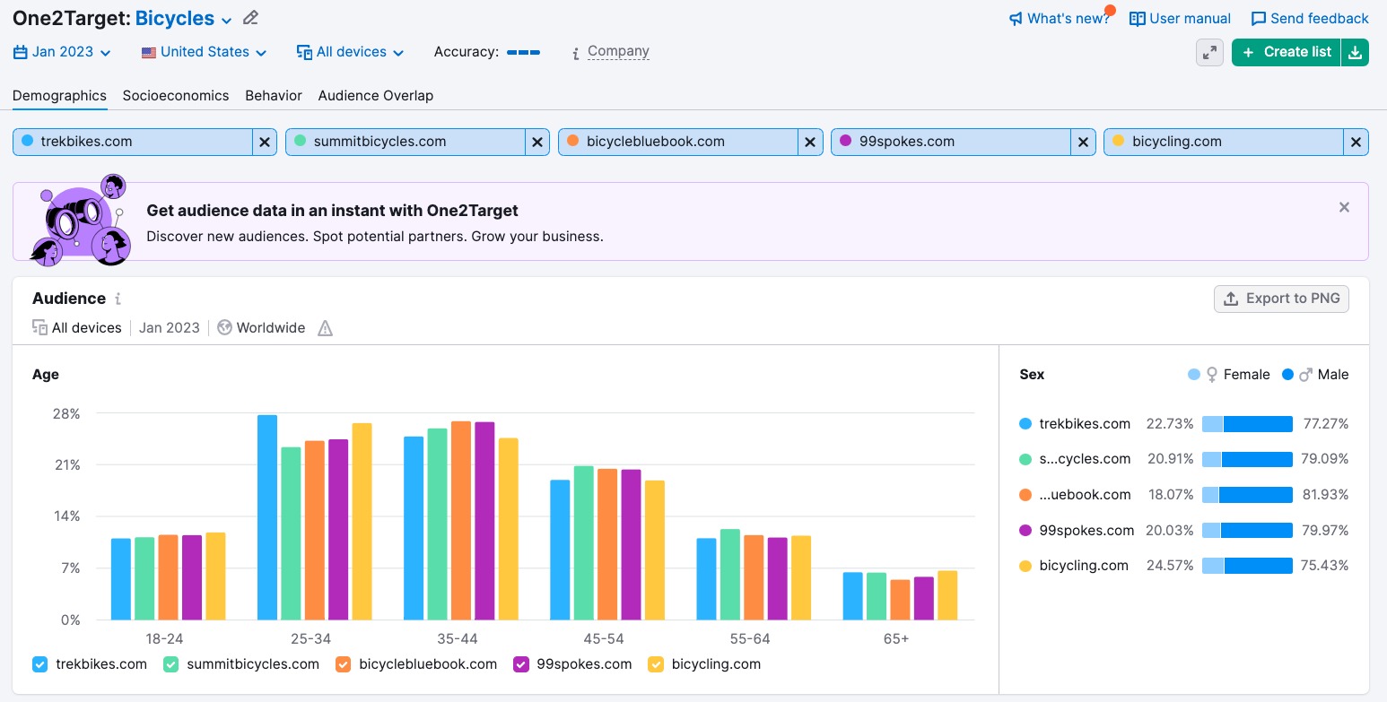
Task: Click the info icon beside Company
Action: point(575,53)
